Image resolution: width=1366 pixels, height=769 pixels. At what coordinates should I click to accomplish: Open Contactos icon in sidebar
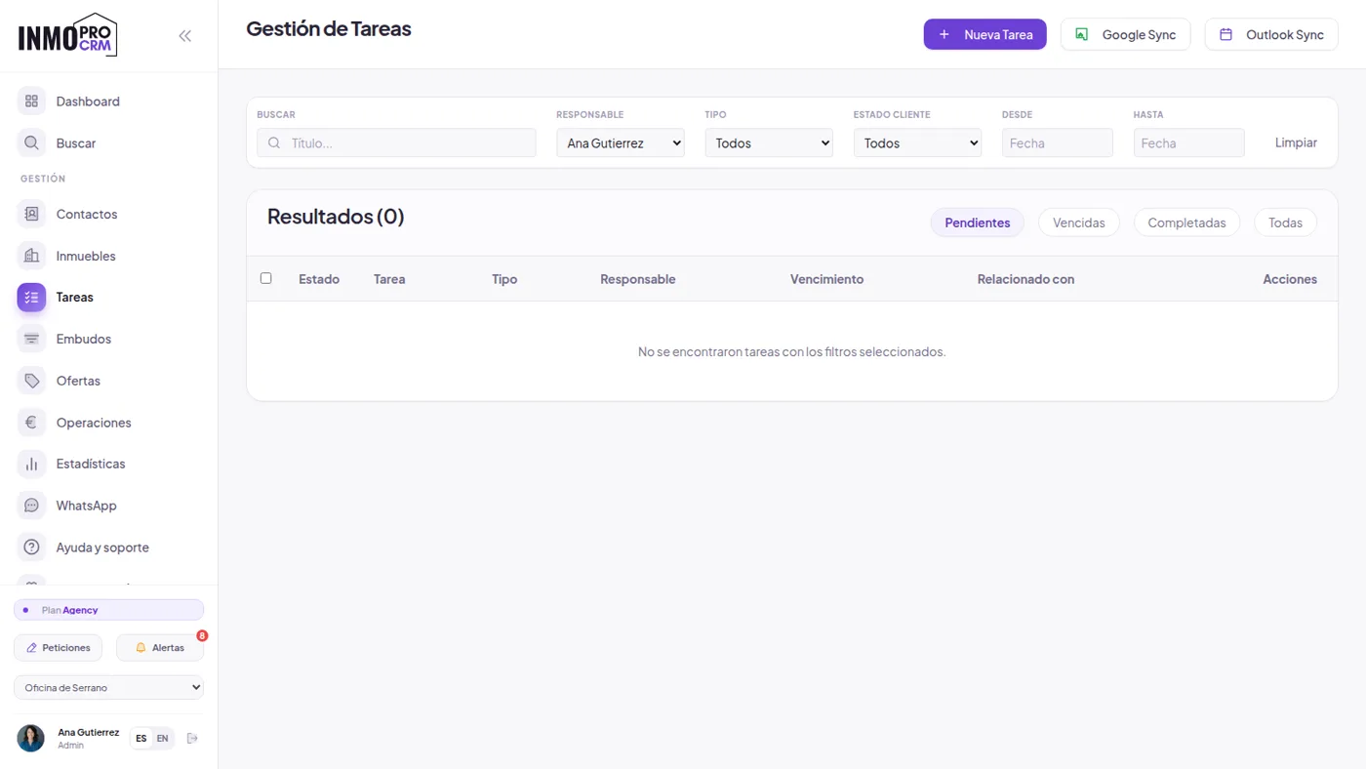click(31, 214)
